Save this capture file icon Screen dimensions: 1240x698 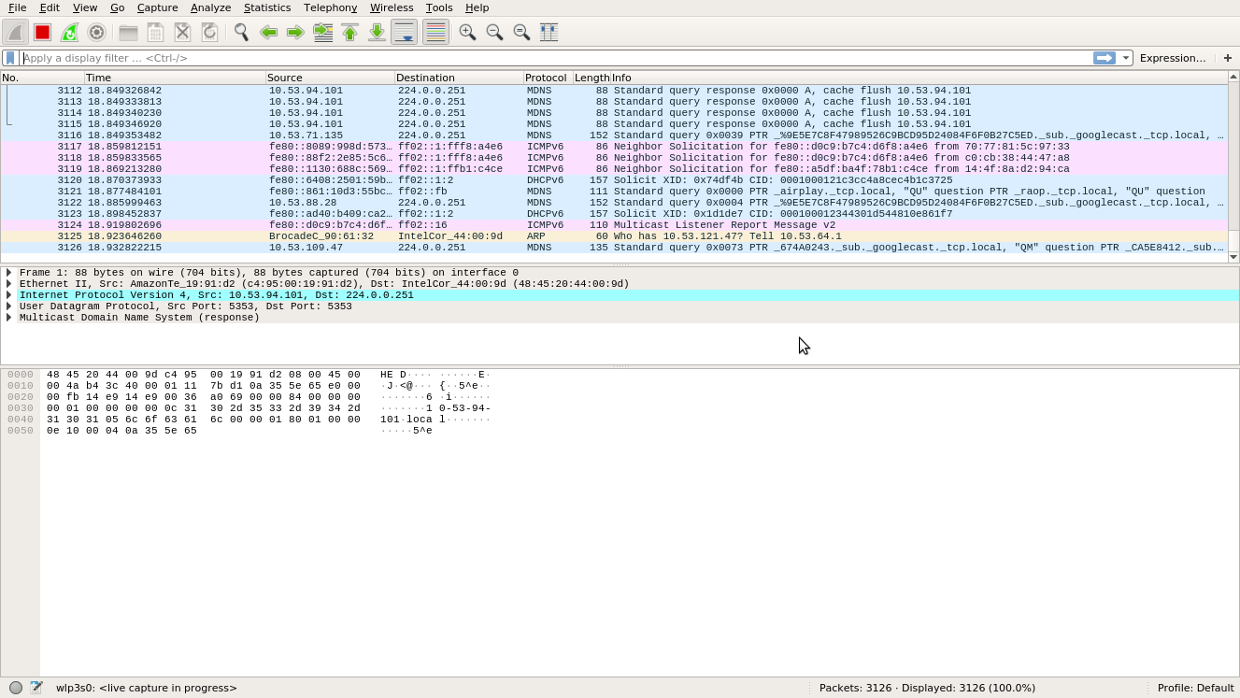[x=155, y=32]
